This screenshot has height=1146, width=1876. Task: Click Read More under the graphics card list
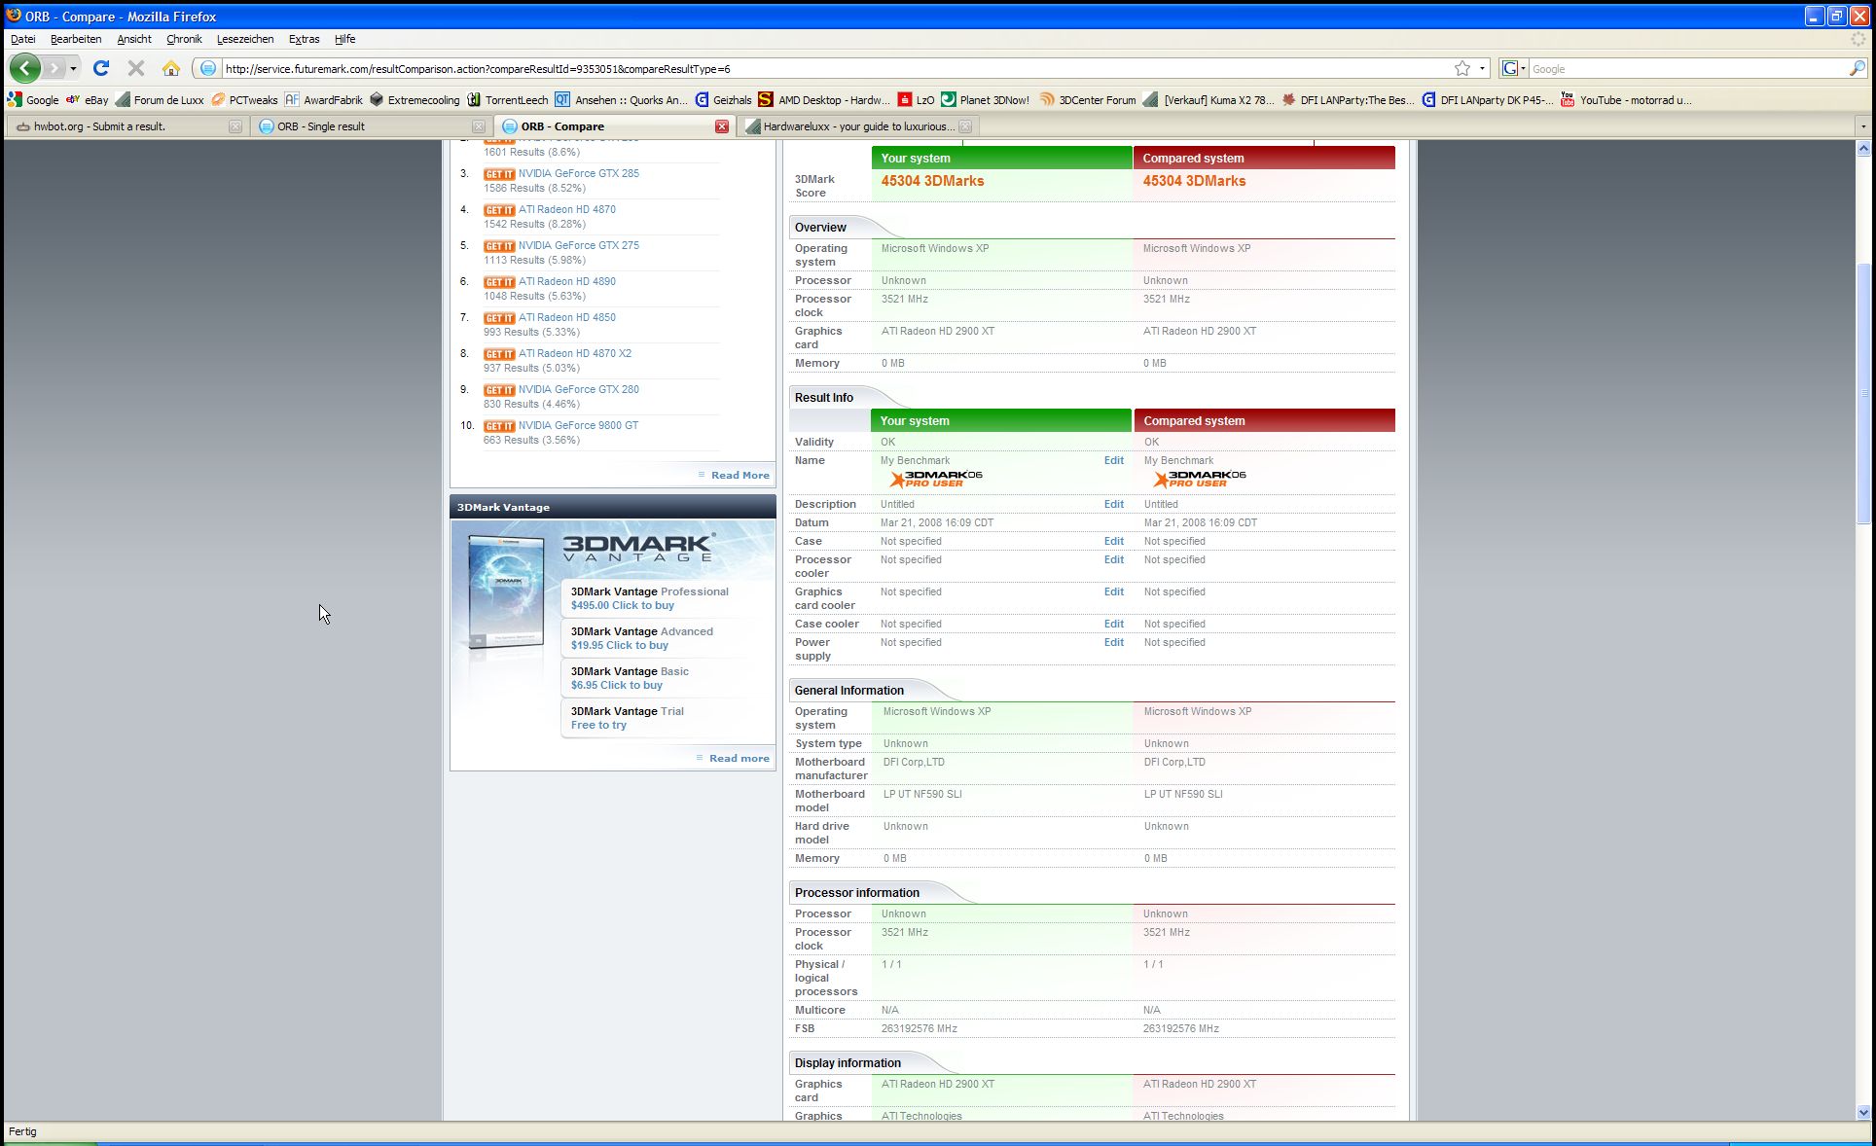point(740,475)
